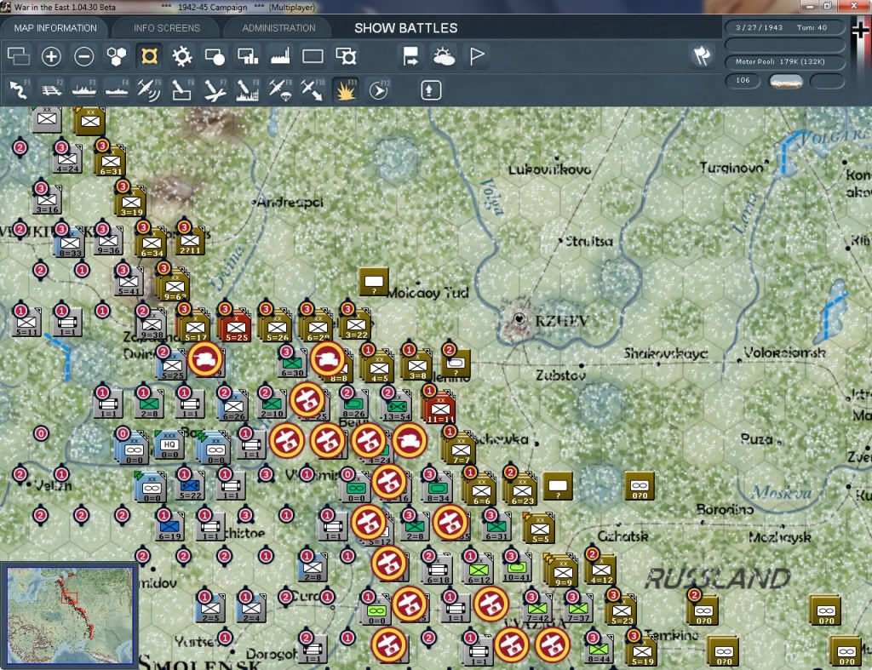The image size is (872, 670).
Task: Open the ADMINISTRATION tab
Action: click(278, 28)
